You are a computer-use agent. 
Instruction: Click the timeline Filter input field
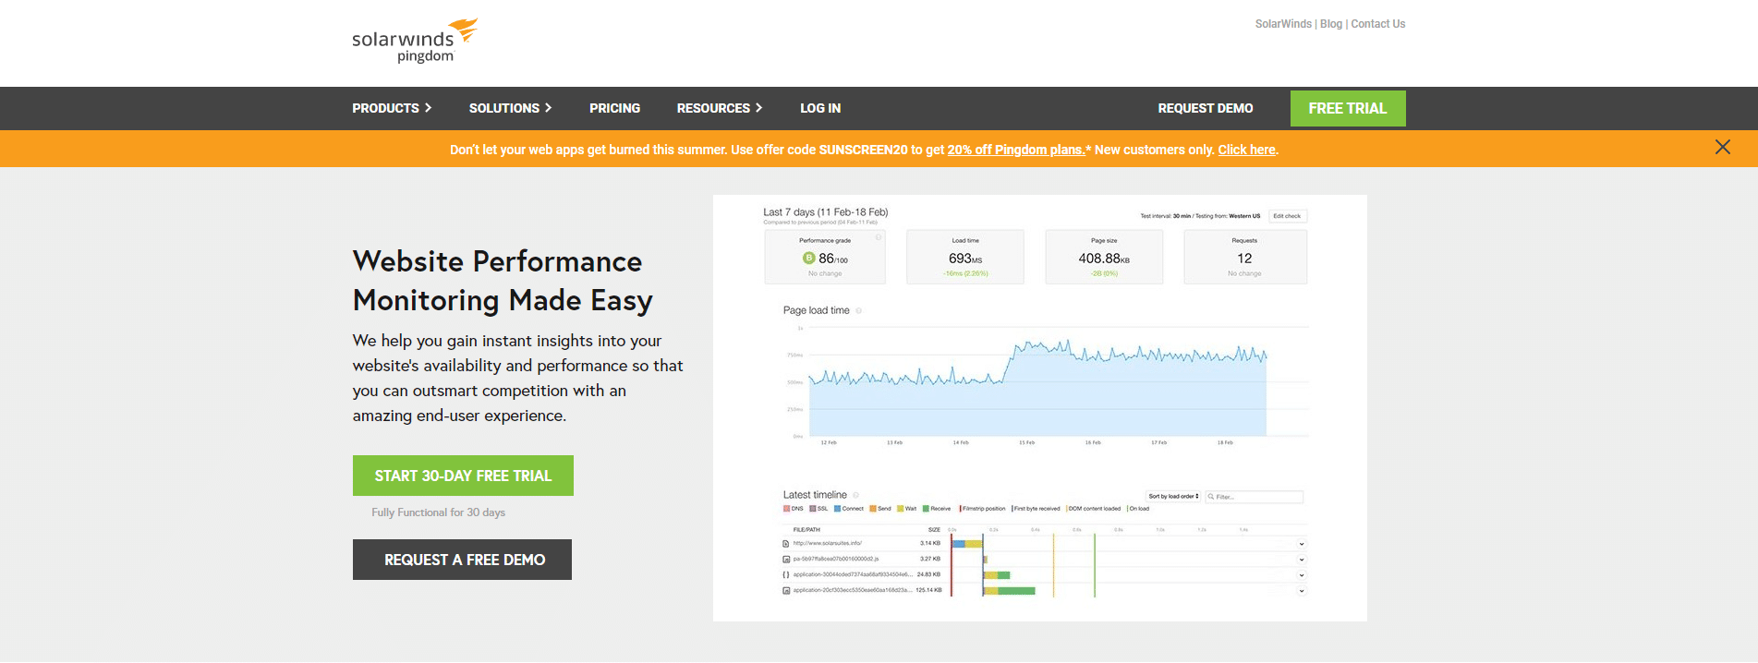pos(1254,497)
